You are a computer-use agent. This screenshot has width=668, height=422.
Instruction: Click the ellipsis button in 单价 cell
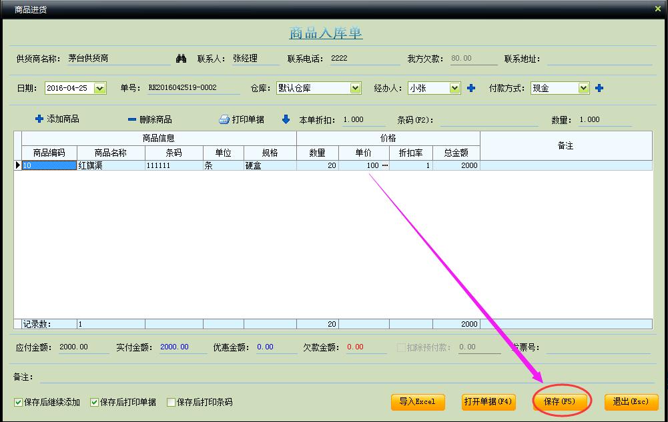tap(384, 165)
